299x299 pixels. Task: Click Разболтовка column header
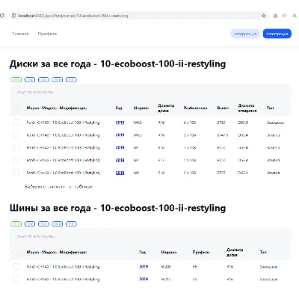point(195,108)
